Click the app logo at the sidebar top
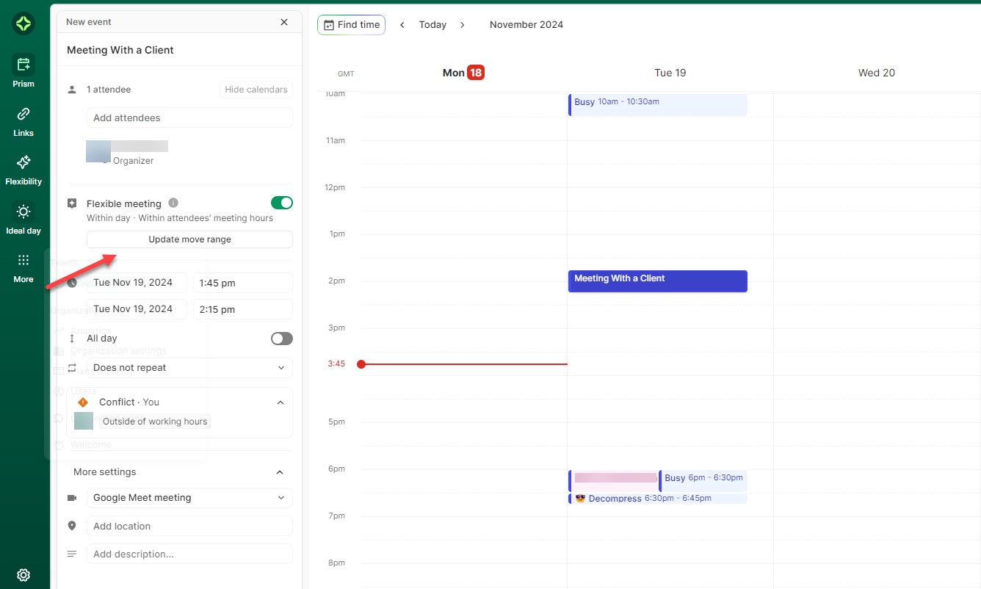The width and height of the screenshot is (981, 589). 23,24
